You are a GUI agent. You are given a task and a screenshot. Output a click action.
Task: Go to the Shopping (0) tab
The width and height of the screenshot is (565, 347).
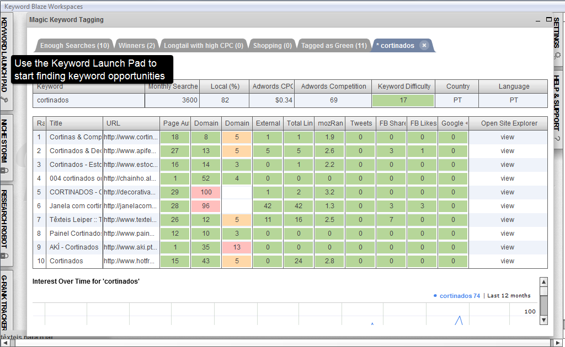pos(273,46)
